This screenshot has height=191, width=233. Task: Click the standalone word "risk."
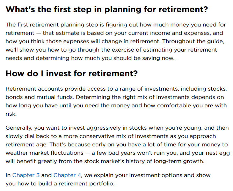[x=11, y=114]
